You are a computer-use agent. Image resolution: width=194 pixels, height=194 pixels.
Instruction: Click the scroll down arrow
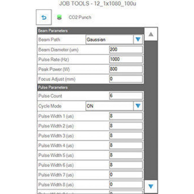click(x=151, y=186)
